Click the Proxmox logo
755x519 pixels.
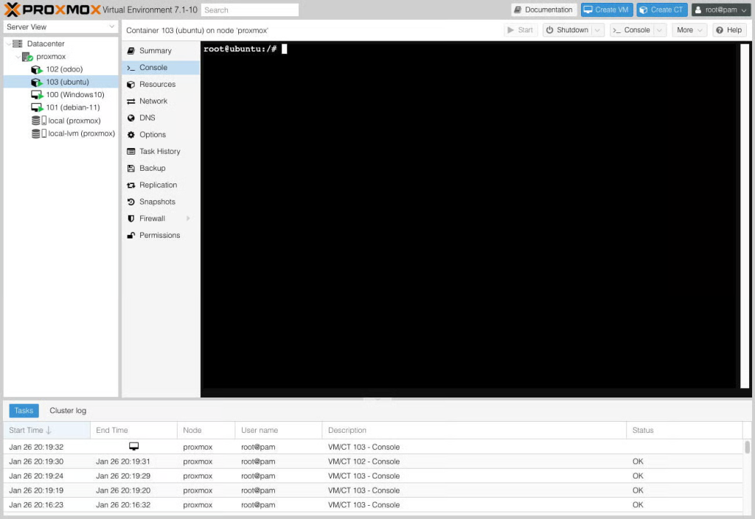(52, 10)
